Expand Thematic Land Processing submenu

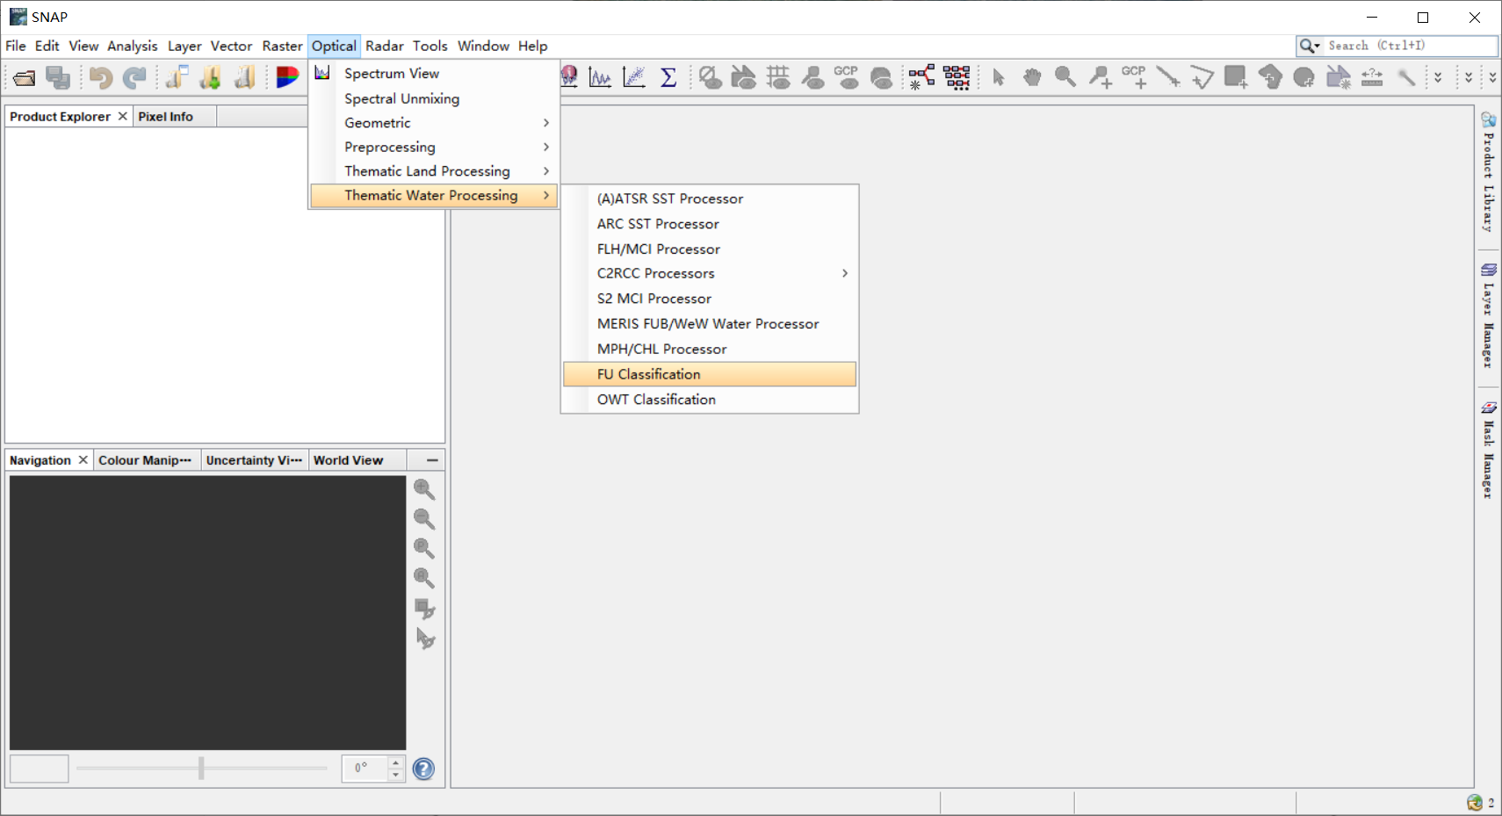click(434, 171)
